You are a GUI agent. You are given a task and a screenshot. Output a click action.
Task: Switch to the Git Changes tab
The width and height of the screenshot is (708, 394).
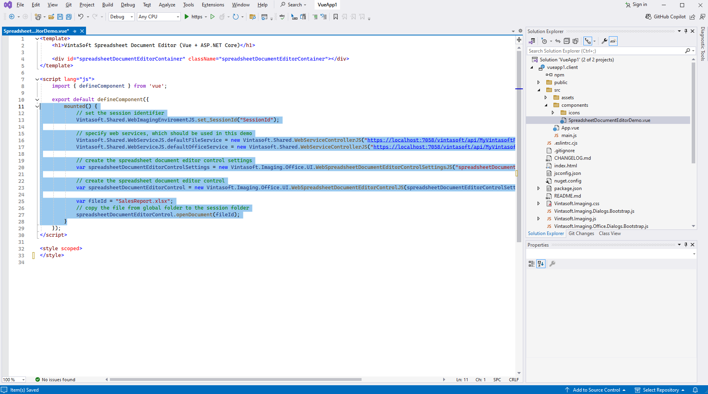(581, 233)
